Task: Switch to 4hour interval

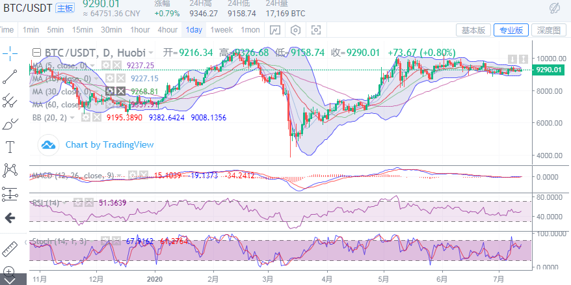Action: 168,30
